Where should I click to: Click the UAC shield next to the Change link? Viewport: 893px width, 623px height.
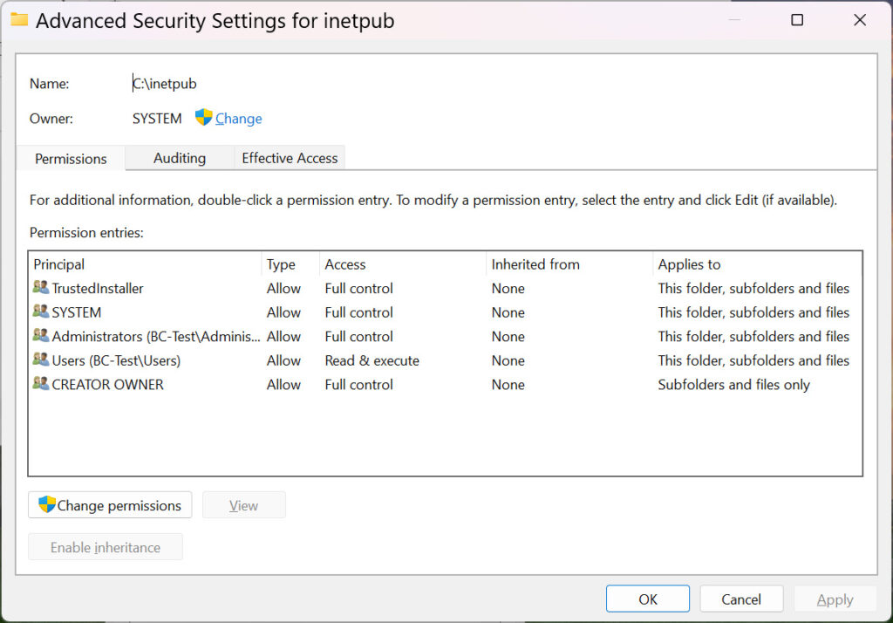tap(202, 118)
